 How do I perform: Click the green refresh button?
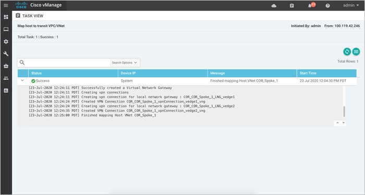pos(347,52)
